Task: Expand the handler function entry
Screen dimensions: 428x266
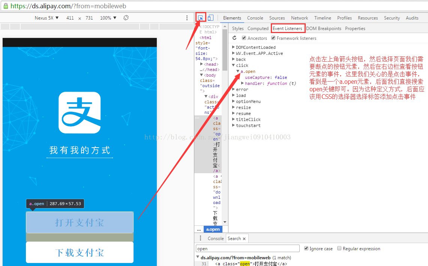Action: 242,83
